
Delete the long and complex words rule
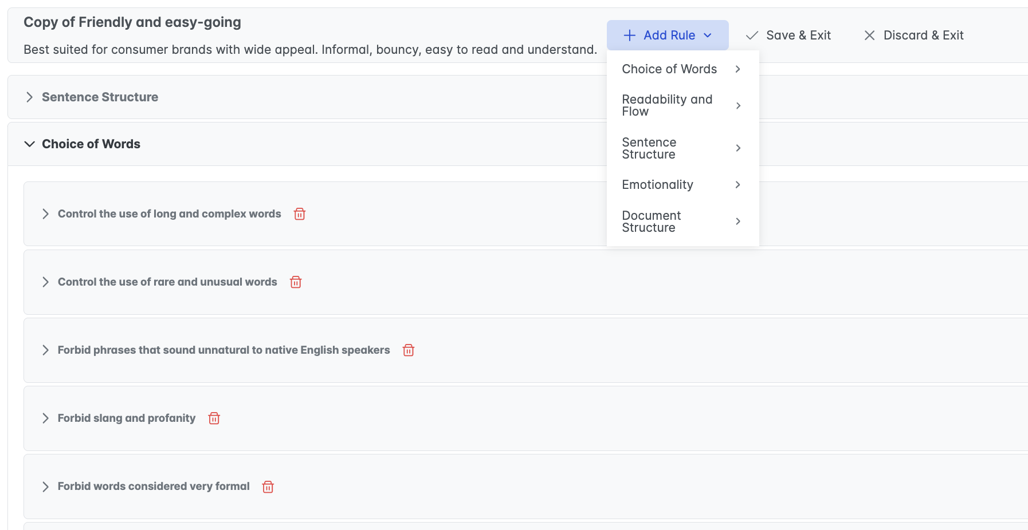pos(300,214)
